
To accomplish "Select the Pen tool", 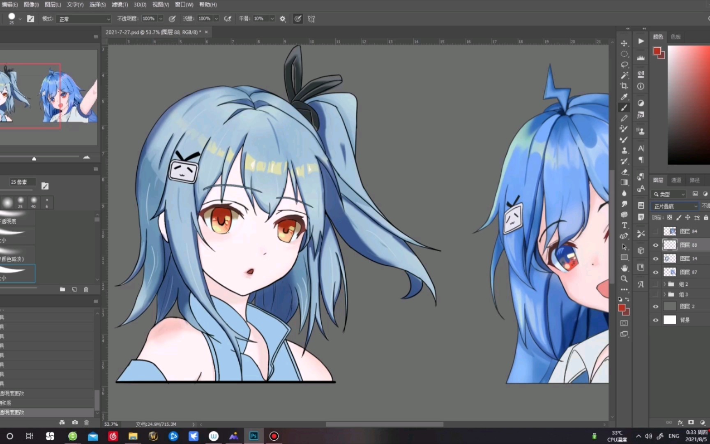I will (x=624, y=236).
